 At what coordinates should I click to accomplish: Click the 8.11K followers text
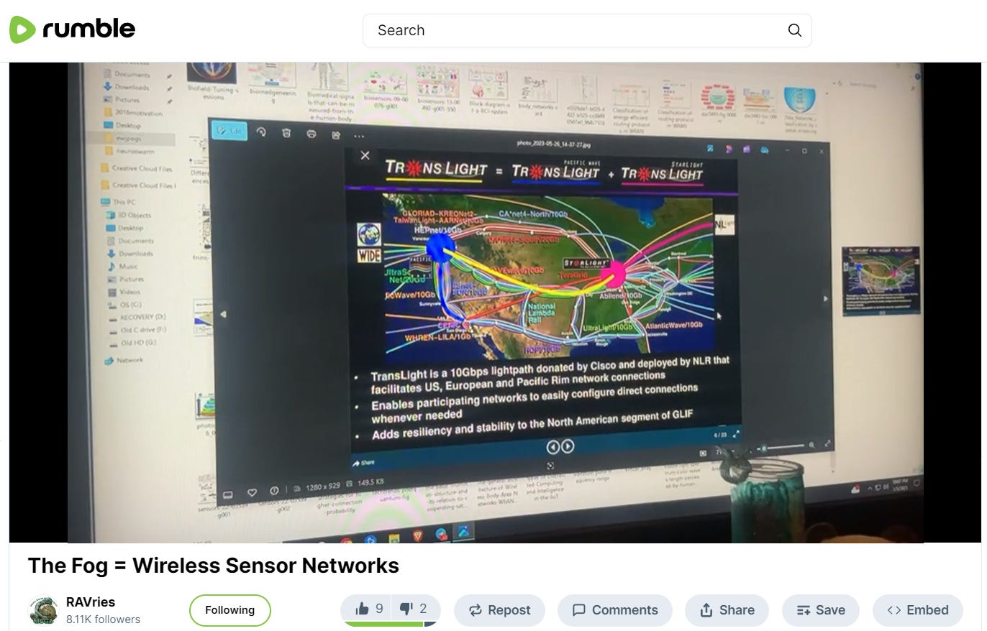pyautogui.click(x=103, y=619)
